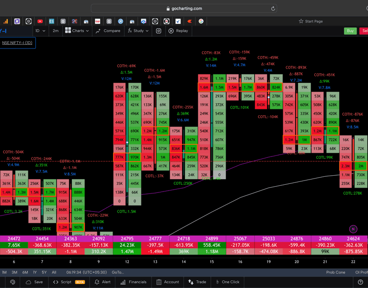This screenshot has height=288, width=368.
Task: Click the 24624 close value cell
Action: pyautogui.click(x=353, y=239)
